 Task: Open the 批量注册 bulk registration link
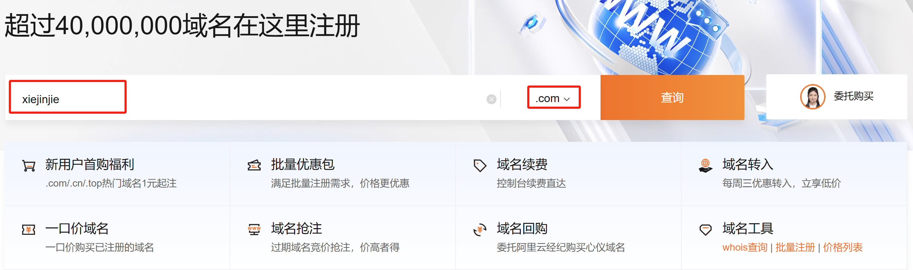point(795,247)
